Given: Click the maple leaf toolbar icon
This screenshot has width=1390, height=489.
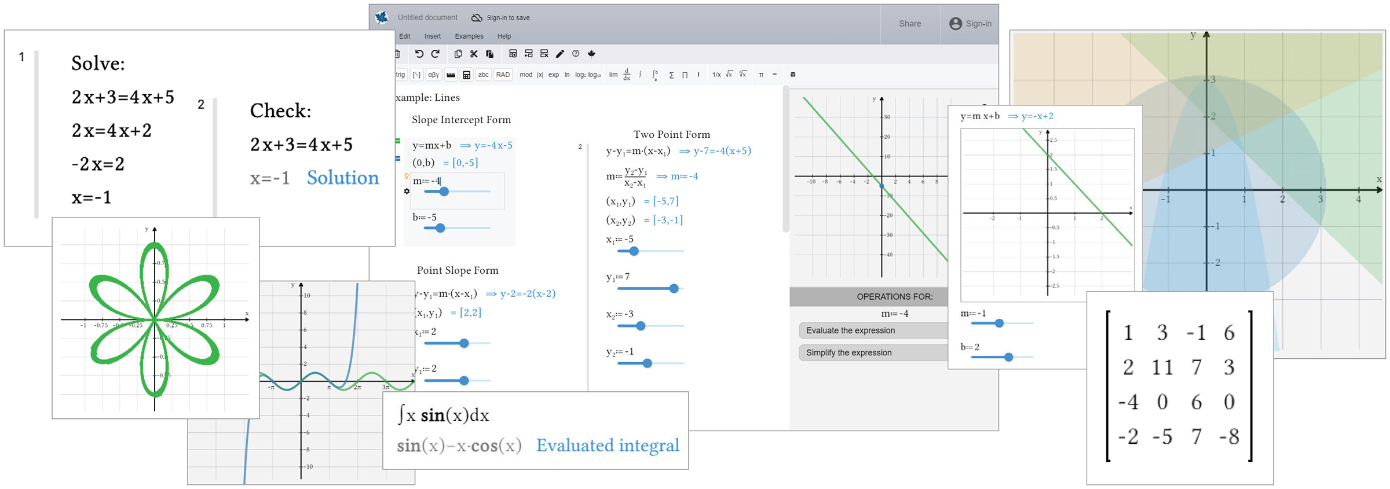Looking at the screenshot, I should [x=591, y=54].
